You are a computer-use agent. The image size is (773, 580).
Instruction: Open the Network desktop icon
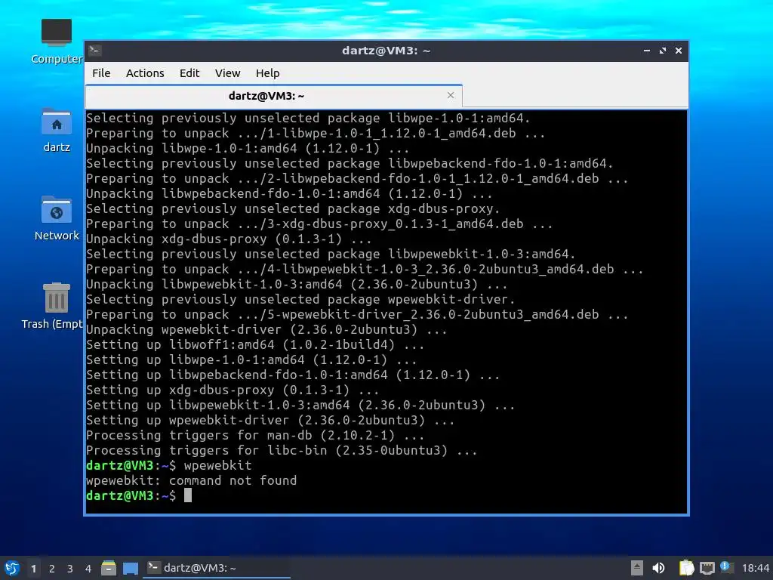click(57, 218)
